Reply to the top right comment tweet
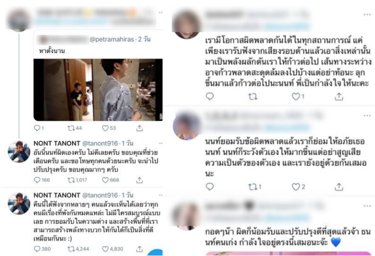375x256 pixels. 210,96
